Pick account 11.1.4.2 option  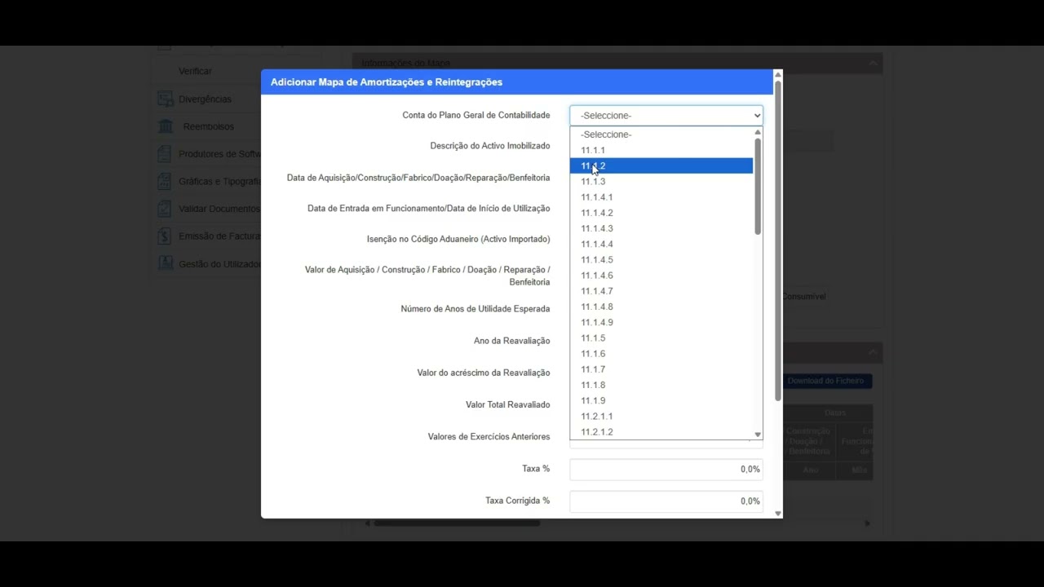(x=661, y=213)
